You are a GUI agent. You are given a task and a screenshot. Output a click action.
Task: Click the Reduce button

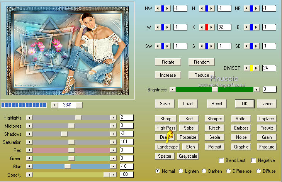(202, 75)
